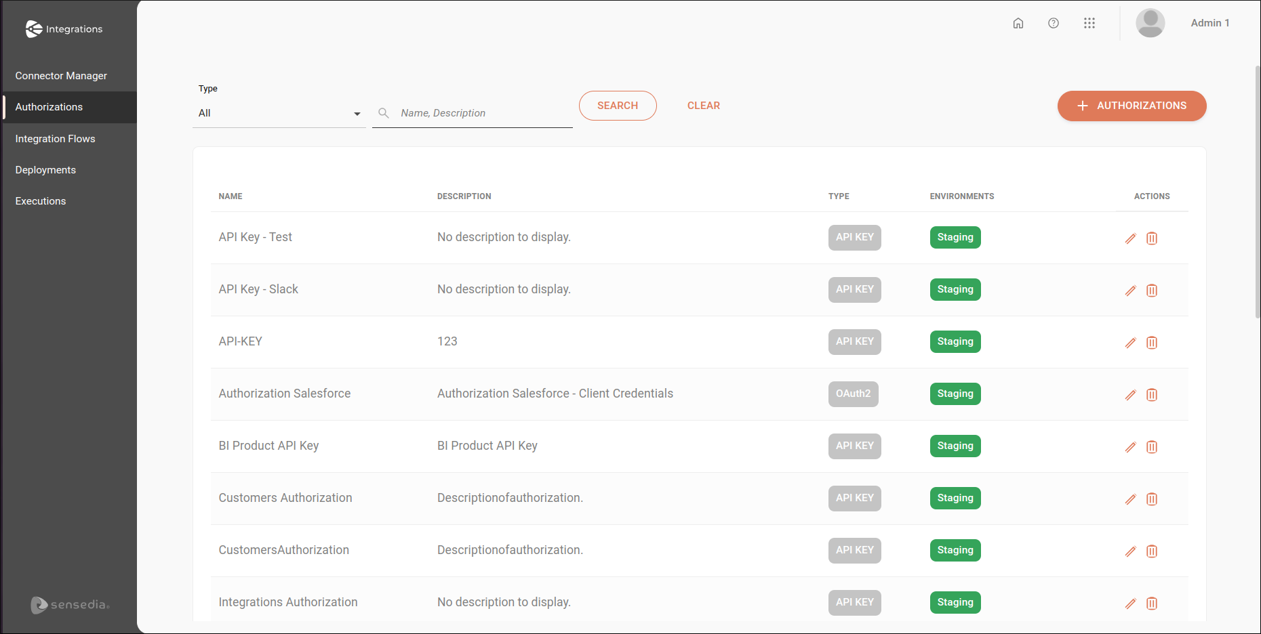1261x634 pixels.
Task: Open the Type dropdown showing All
Action: tap(279, 112)
